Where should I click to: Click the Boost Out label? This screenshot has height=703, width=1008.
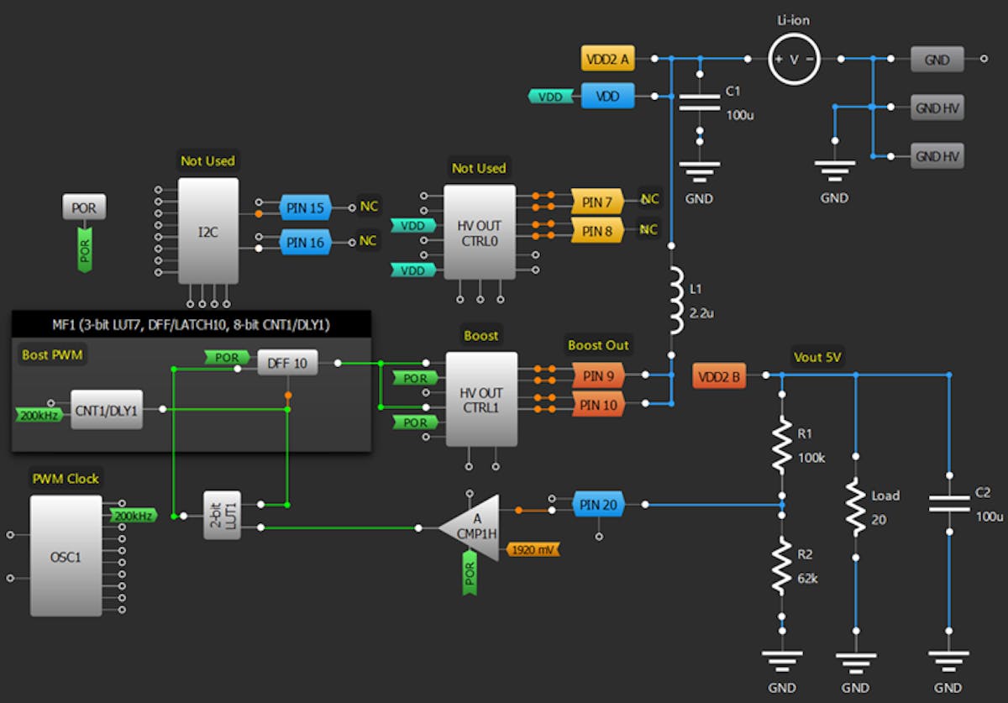point(598,344)
